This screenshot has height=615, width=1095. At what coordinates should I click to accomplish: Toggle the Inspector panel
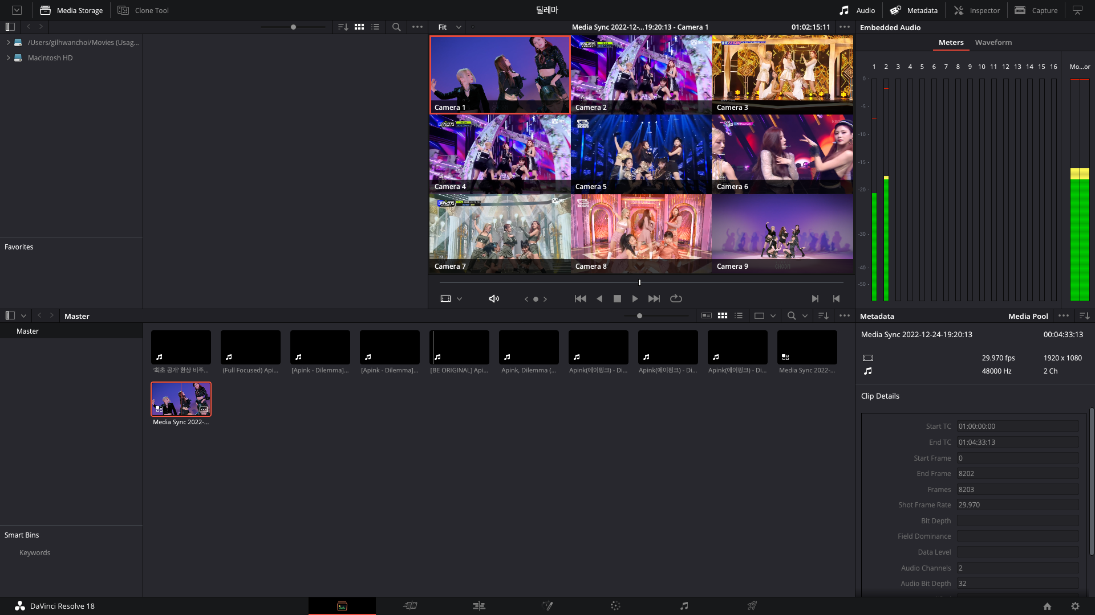pos(977,10)
